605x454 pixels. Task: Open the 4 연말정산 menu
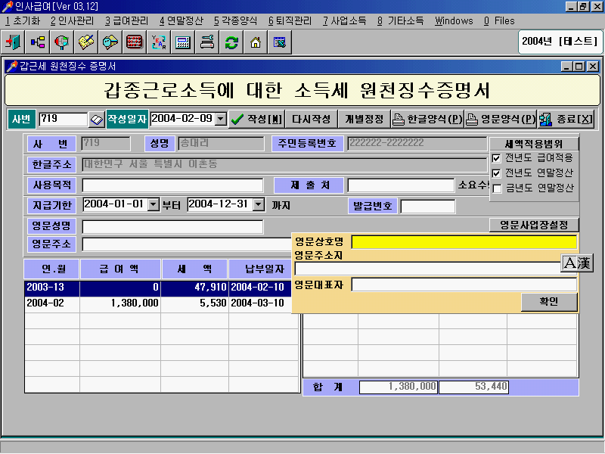[181, 20]
